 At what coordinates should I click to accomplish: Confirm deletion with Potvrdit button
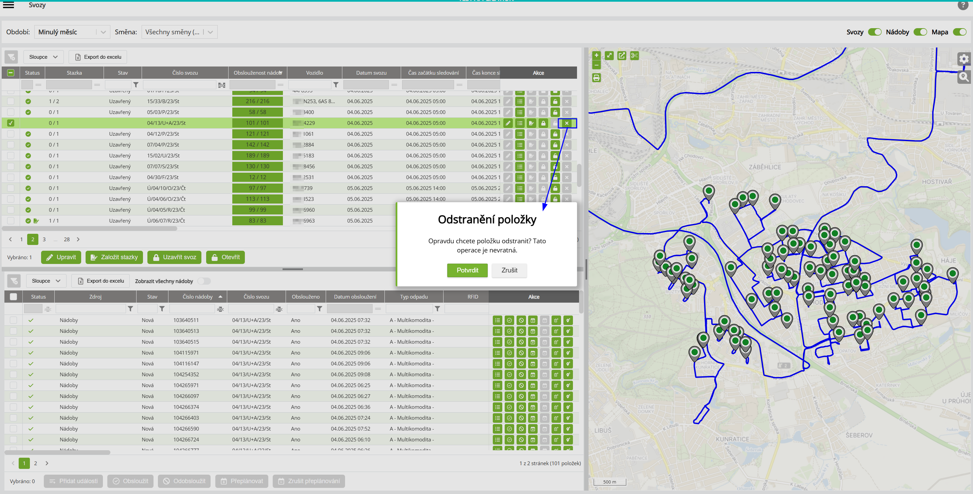[467, 270]
